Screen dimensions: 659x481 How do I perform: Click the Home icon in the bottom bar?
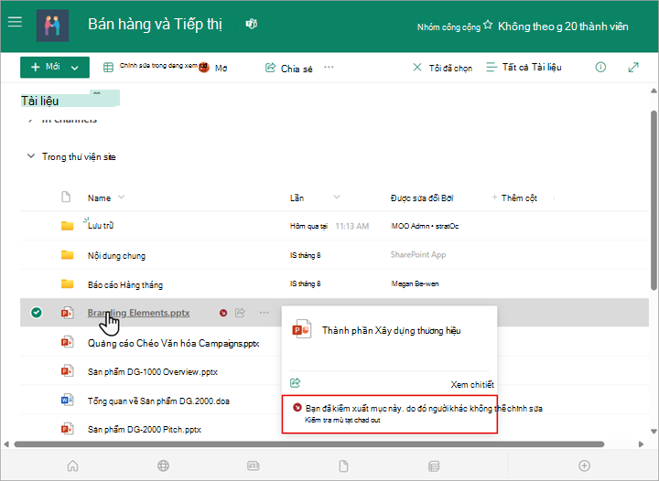click(x=72, y=465)
